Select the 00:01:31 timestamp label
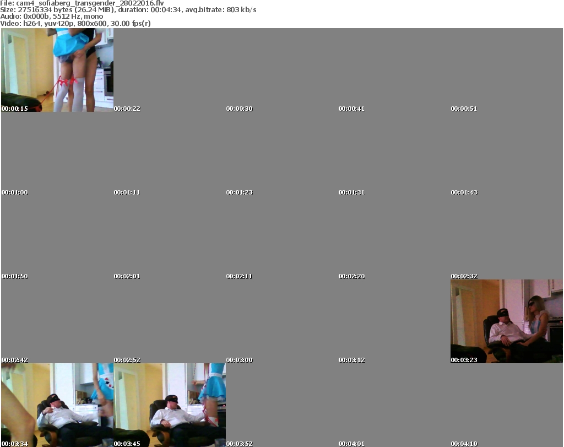 [351, 192]
